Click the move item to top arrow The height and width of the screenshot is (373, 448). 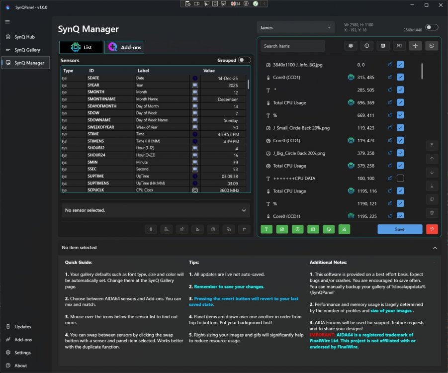click(x=432, y=145)
